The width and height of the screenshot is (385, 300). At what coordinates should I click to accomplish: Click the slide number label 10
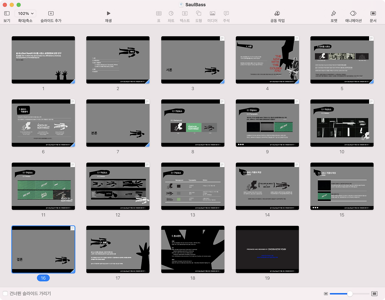coord(342,152)
